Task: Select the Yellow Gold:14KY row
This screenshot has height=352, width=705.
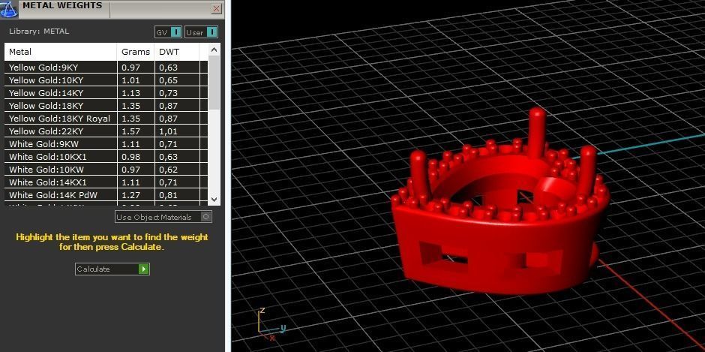Action: coord(106,93)
